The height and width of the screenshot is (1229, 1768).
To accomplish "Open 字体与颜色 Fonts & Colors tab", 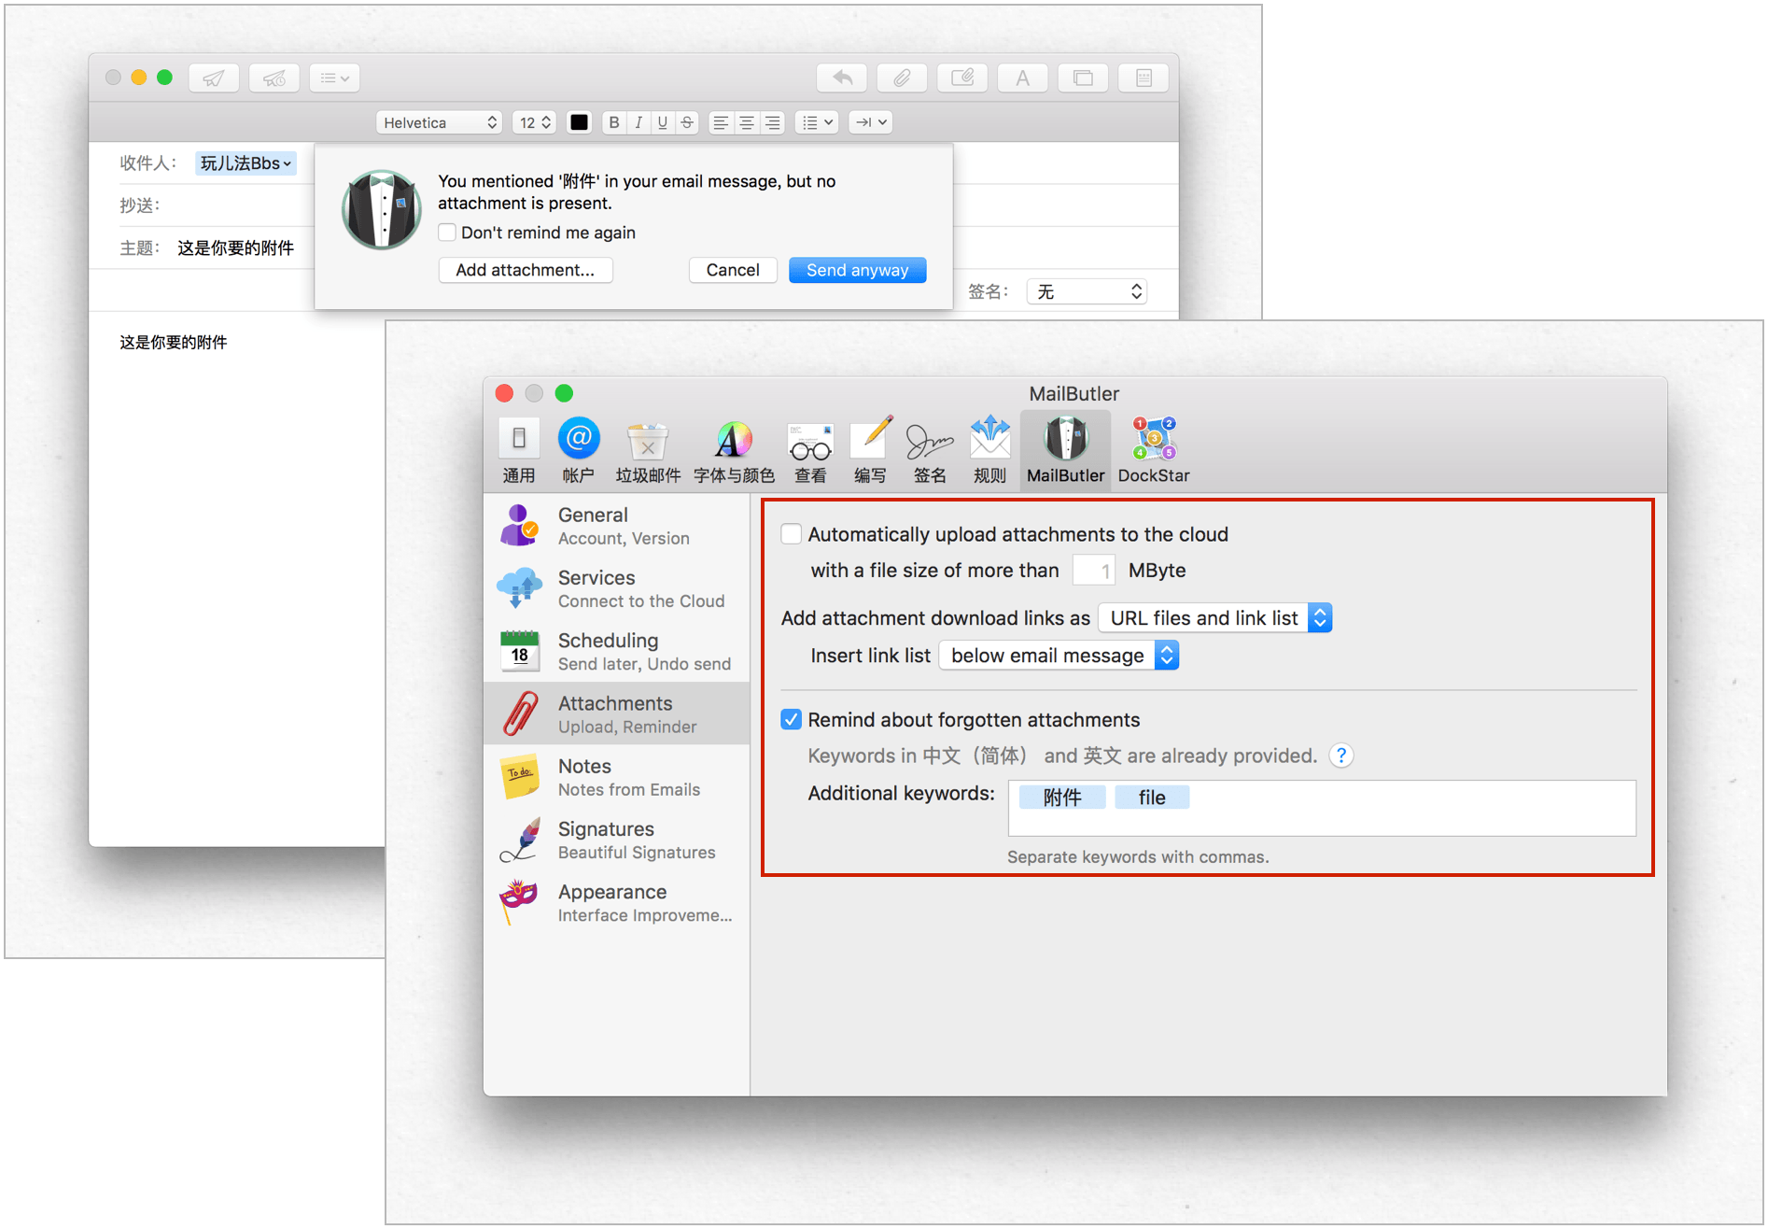I will point(734,451).
